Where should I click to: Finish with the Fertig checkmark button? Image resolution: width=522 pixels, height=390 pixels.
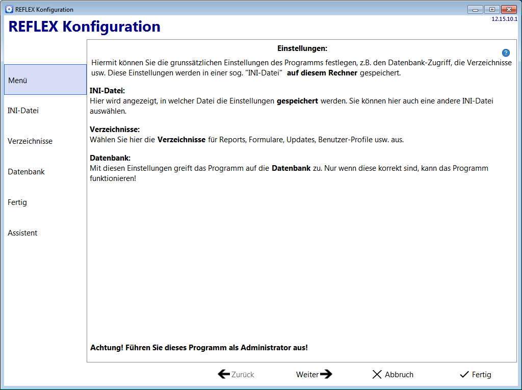[475, 374]
